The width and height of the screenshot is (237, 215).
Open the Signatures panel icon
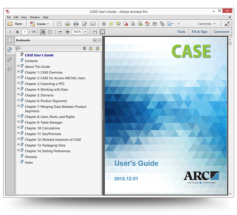[x=9, y=69]
